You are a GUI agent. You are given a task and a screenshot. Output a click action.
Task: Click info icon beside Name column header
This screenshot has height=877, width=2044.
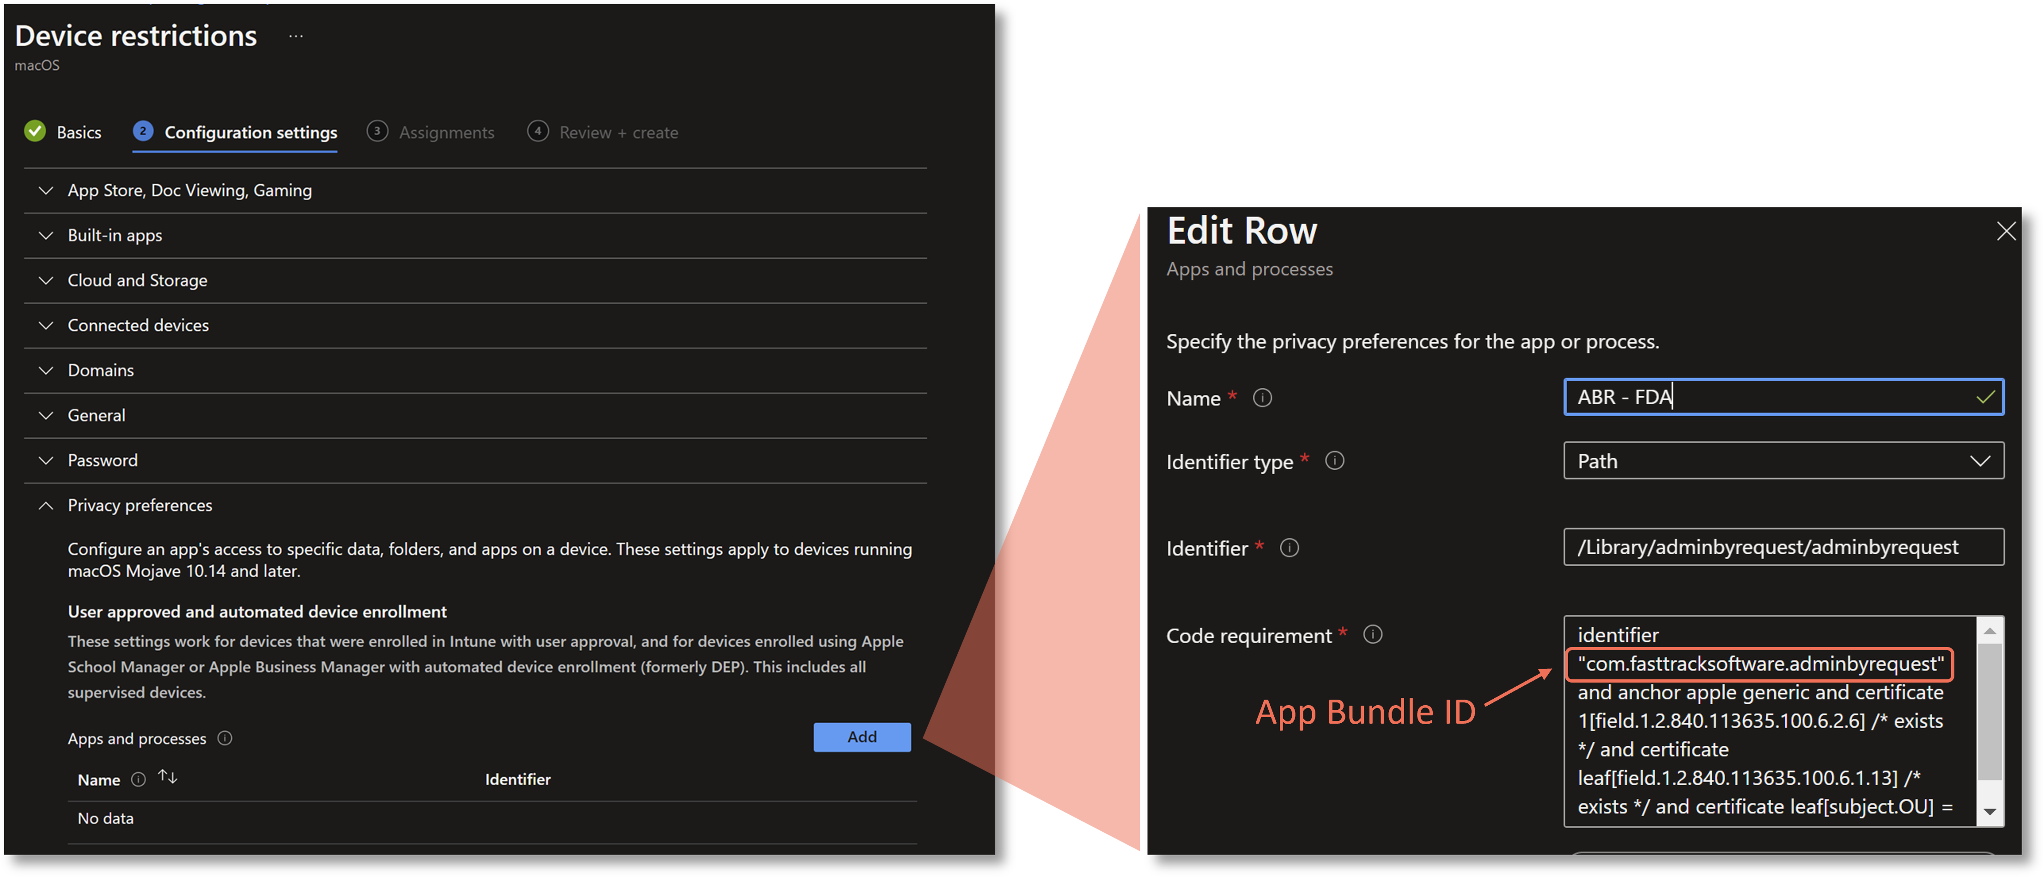click(138, 780)
